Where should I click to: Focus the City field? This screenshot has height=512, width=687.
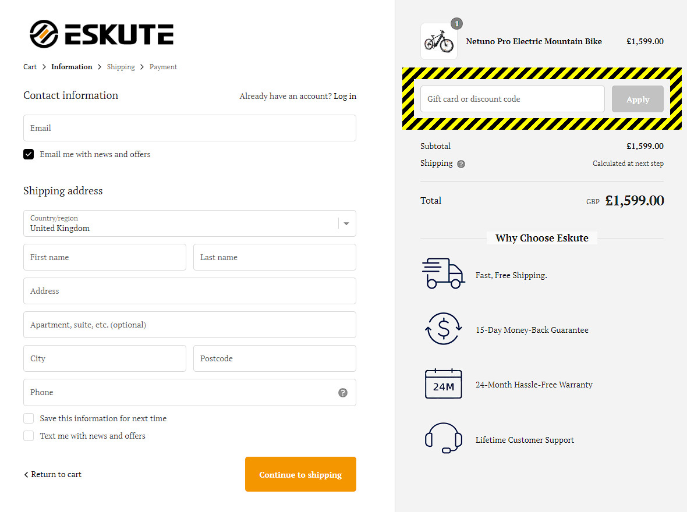pyautogui.click(x=105, y=358)
